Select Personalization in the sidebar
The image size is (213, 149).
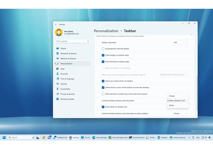pos(73,64)
